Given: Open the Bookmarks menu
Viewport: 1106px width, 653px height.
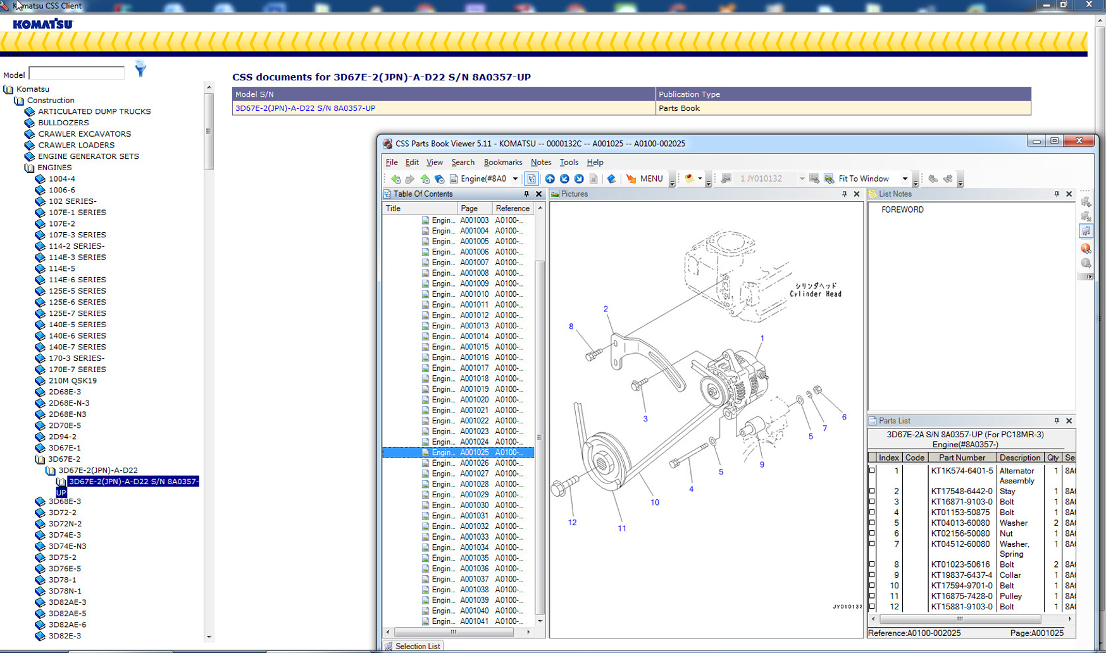Looking at the screenshot, I should tap(502, 163).
